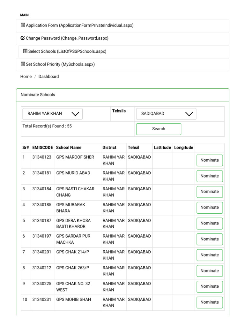
Task: Nominate GPS MOHIB SHAH school
Action: pyautogui.click(x=210, y=302)
